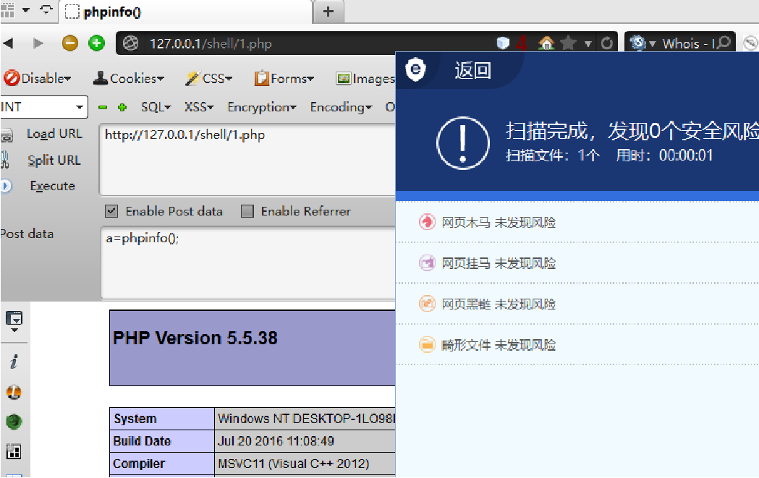Click the orange minus button in navigation bar
The width and height of the screenshot is (759, 478).
click(x=70, y=43)
